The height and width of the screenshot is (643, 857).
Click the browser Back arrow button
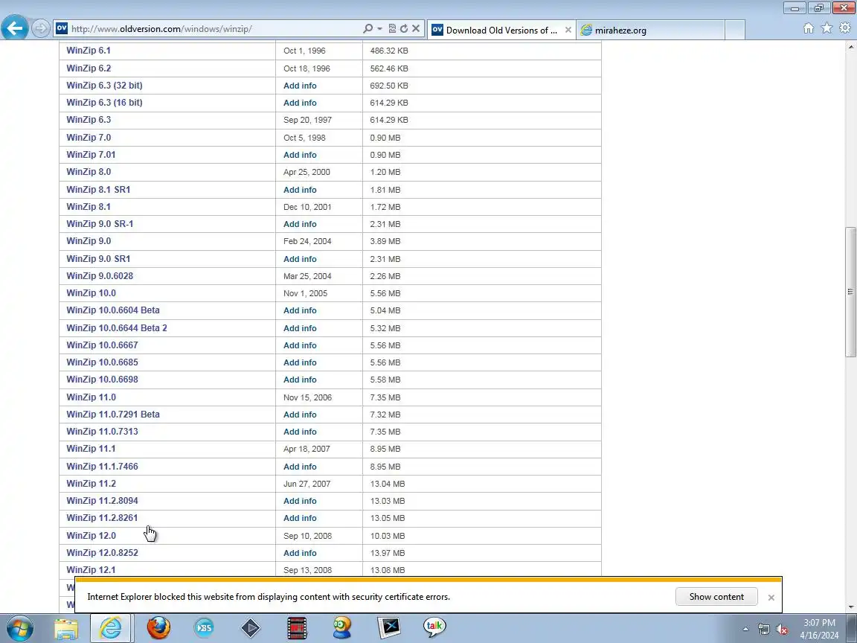click(15, 28)
